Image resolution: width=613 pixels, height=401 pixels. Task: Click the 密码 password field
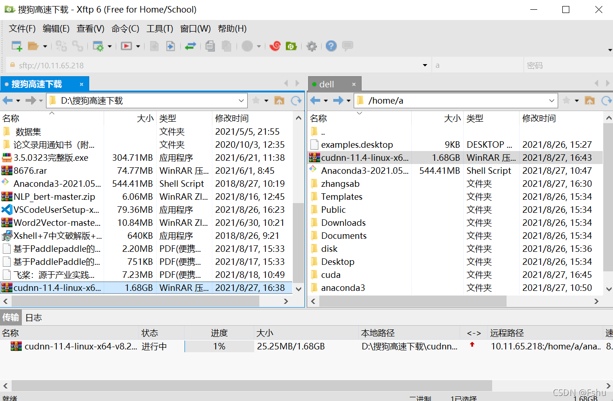(567, 66)
